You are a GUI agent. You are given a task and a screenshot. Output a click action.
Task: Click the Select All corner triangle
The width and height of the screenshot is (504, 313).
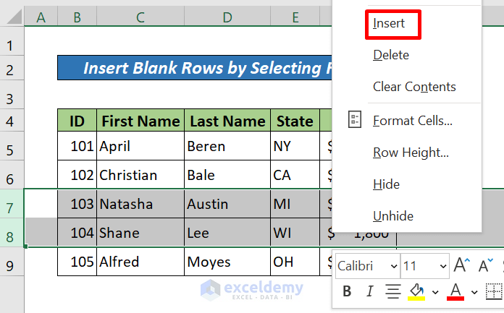click(x=14, y=17)
